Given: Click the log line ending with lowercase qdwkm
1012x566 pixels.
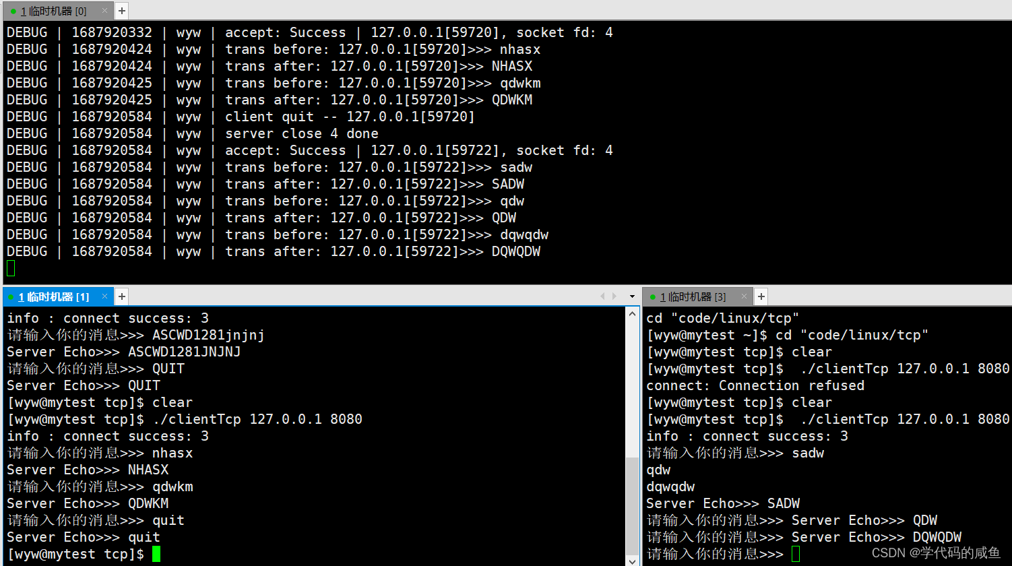Looking at the screenshot, I should point(274,83).
